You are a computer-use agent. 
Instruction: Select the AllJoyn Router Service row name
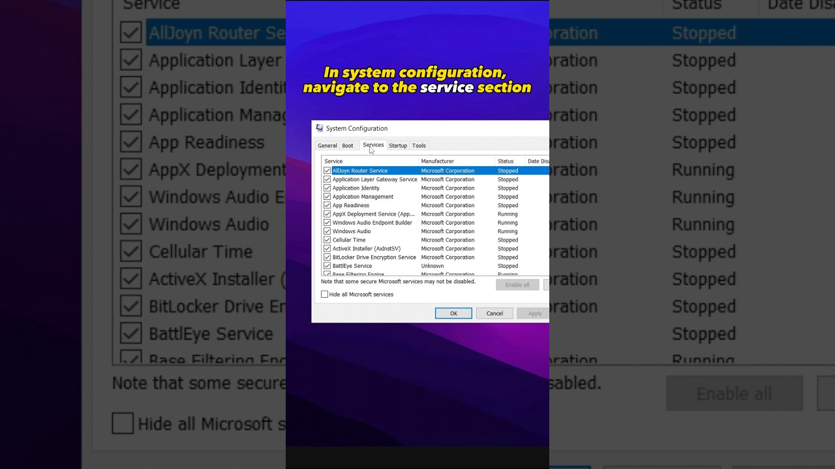(360, 171)
